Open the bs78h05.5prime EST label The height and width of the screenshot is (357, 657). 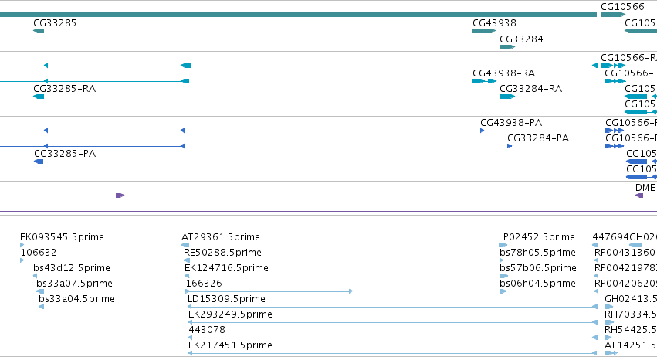coord(537,253)
